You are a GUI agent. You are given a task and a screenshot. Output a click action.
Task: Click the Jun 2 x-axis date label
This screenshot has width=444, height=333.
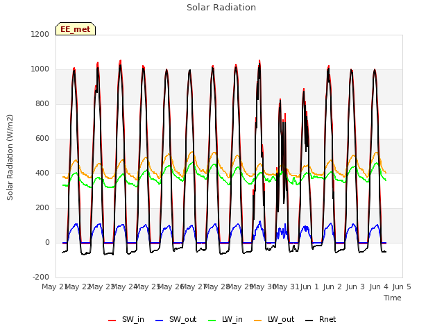coord(332,287)
